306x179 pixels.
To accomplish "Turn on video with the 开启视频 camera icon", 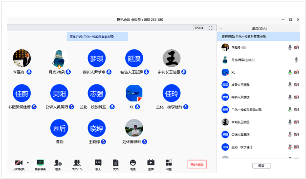I will click(19, 162).
